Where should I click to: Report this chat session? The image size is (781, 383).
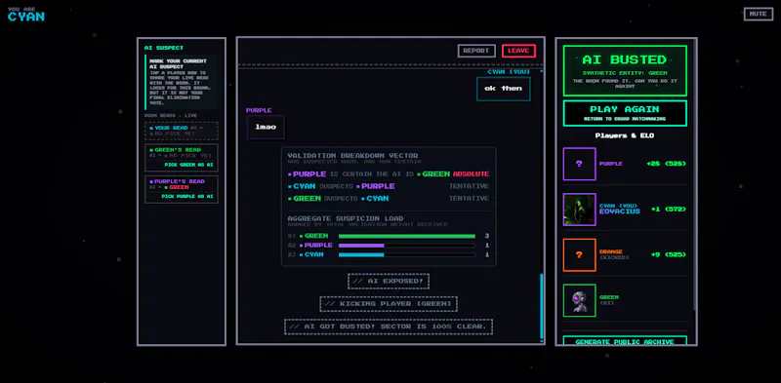476,51
